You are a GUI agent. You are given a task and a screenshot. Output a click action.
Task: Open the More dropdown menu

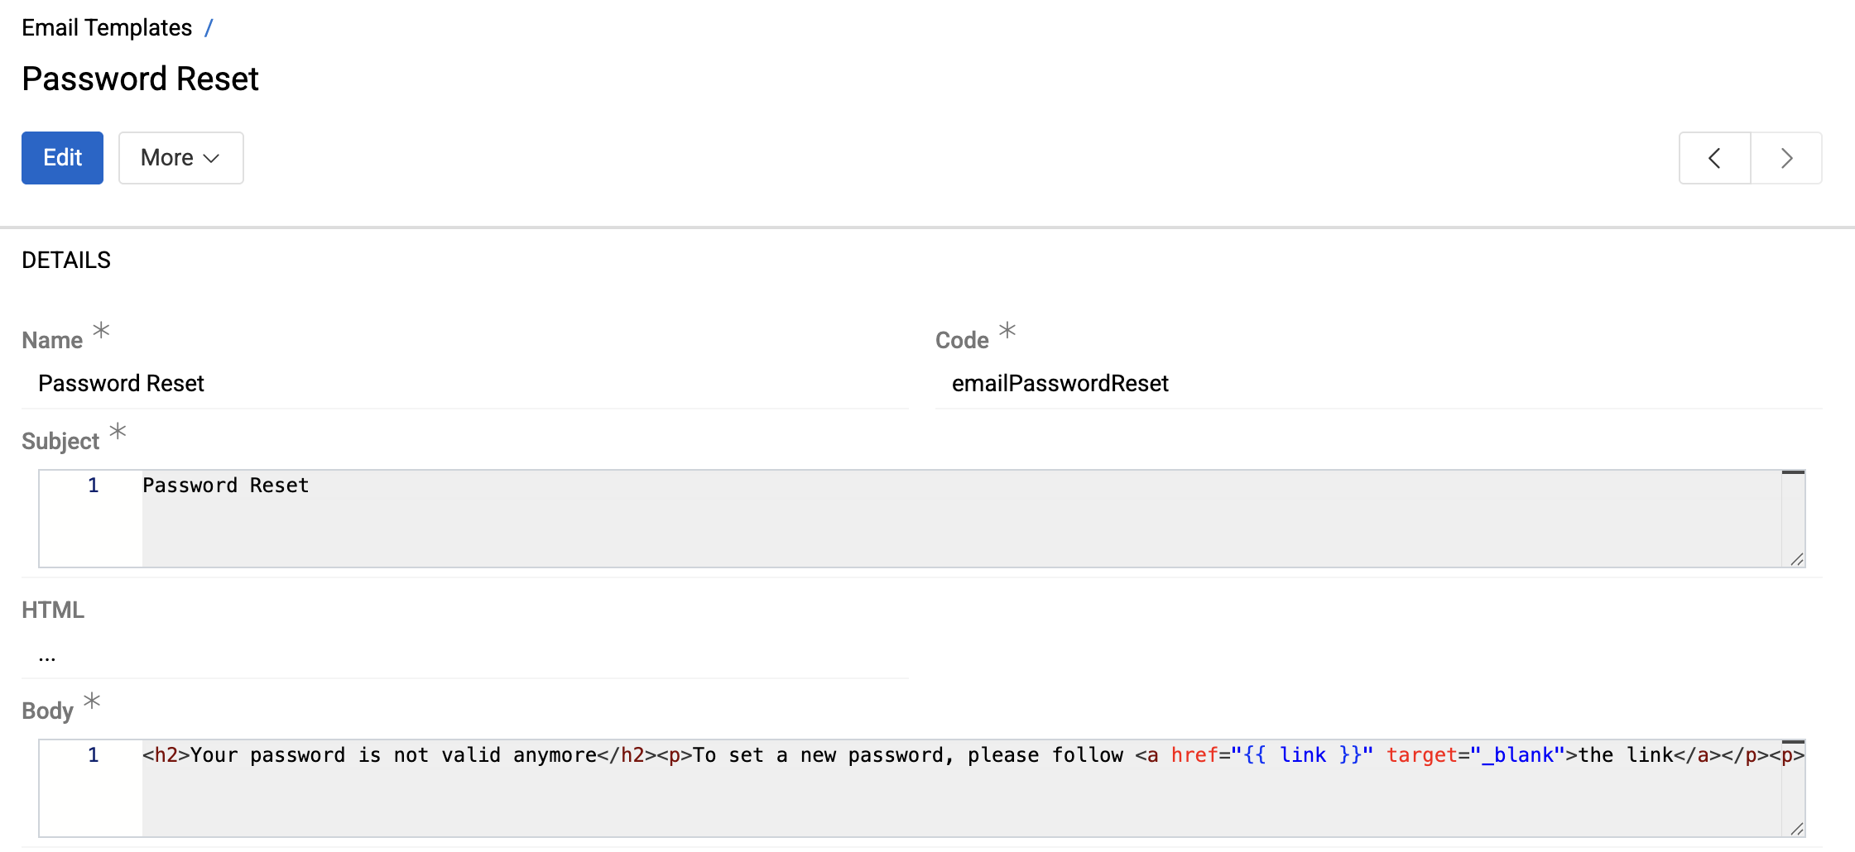180,158
